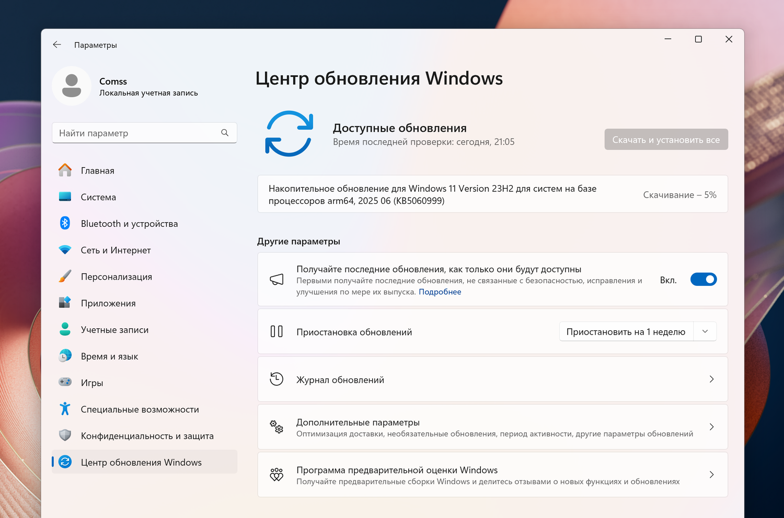Click the Параметры window title
Screen dimensions: 784x518
click(x=95, y=45)
